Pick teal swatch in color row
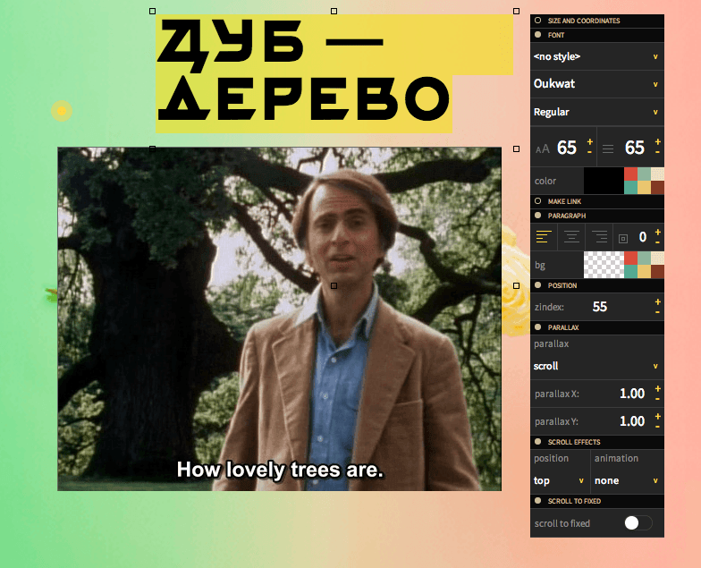 coord(631,188)
